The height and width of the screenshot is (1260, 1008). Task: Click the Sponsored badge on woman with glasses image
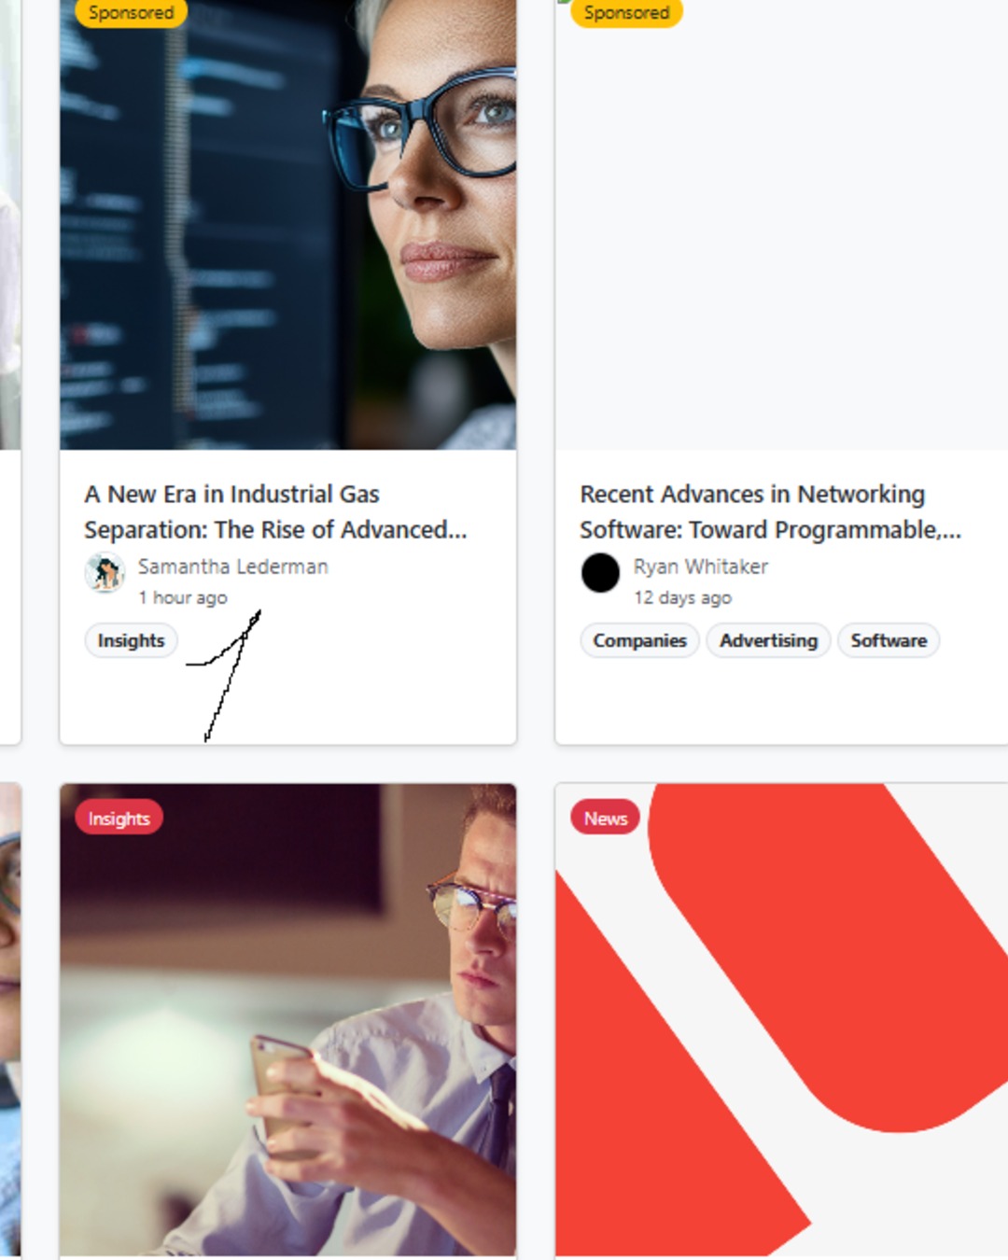(131, 13)
